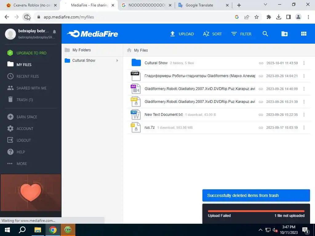Copy share link for the RAR file
This screenshot has width=315, height=236.
261,102
